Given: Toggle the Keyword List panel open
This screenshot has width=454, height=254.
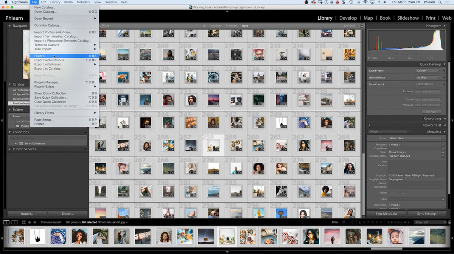Looking at the screenshot, I should pos(432,125).
